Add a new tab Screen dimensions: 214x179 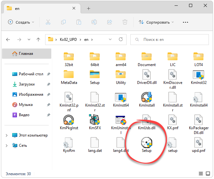[88, 8]
